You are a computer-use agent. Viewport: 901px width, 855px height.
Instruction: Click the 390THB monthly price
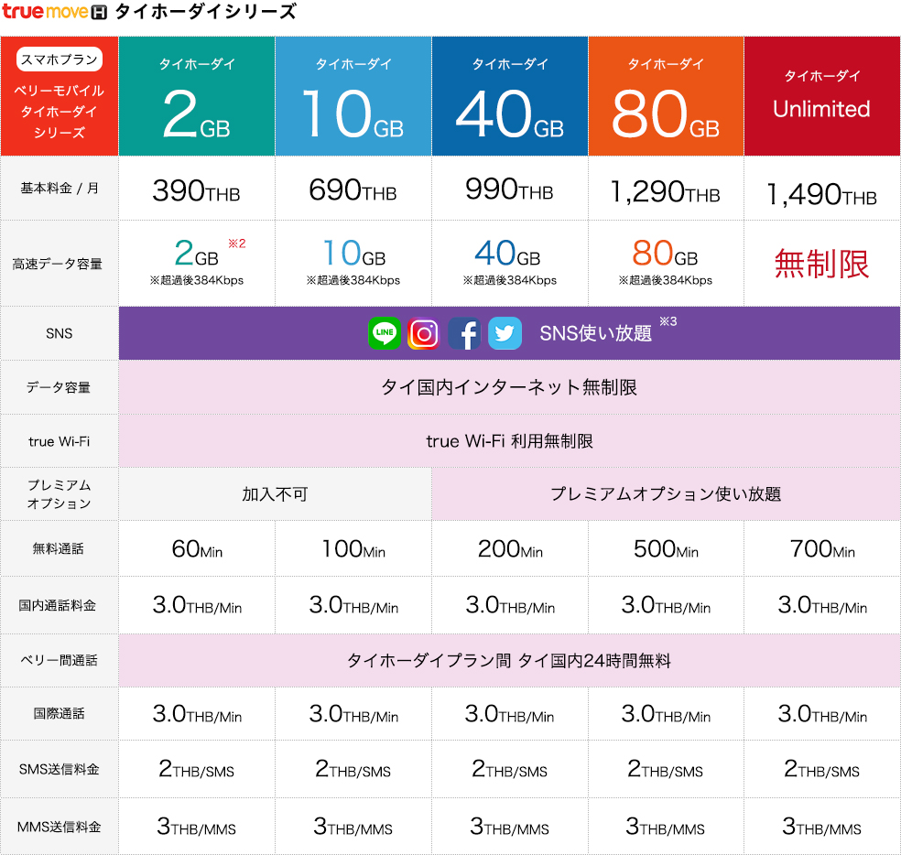pyautogui.click(x=196, y=190)
